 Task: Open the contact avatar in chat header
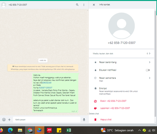tap(4, 5)
